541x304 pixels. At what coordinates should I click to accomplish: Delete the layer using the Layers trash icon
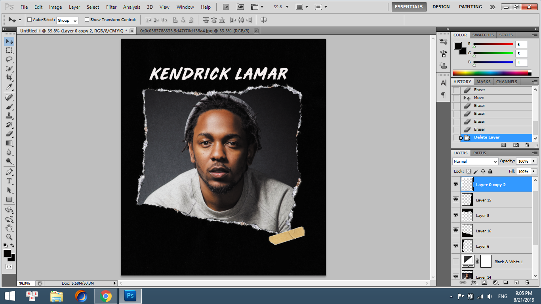click(527, 283)
